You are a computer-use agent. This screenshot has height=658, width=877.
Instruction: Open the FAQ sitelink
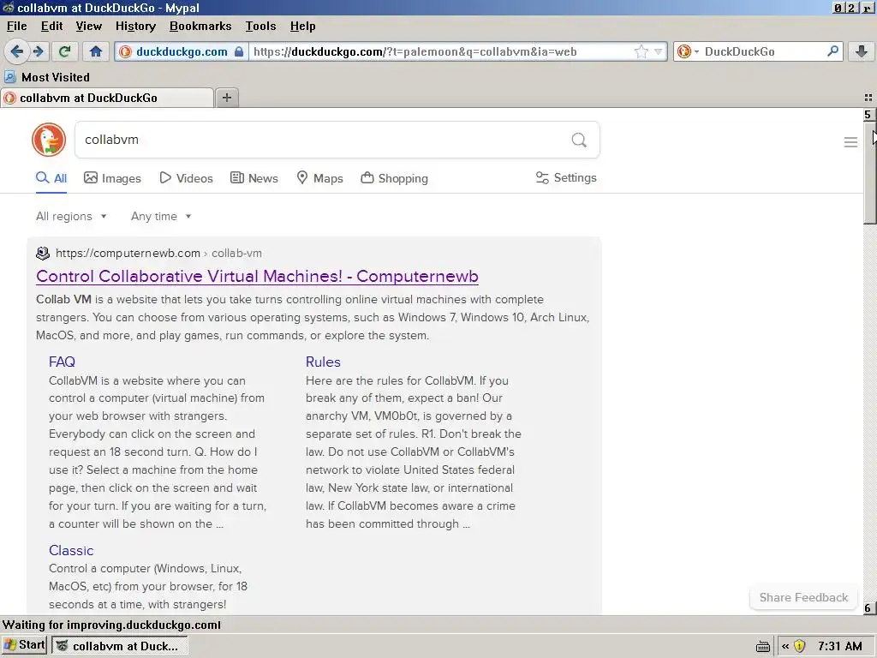pyautogui.click(x=62, y=362)
